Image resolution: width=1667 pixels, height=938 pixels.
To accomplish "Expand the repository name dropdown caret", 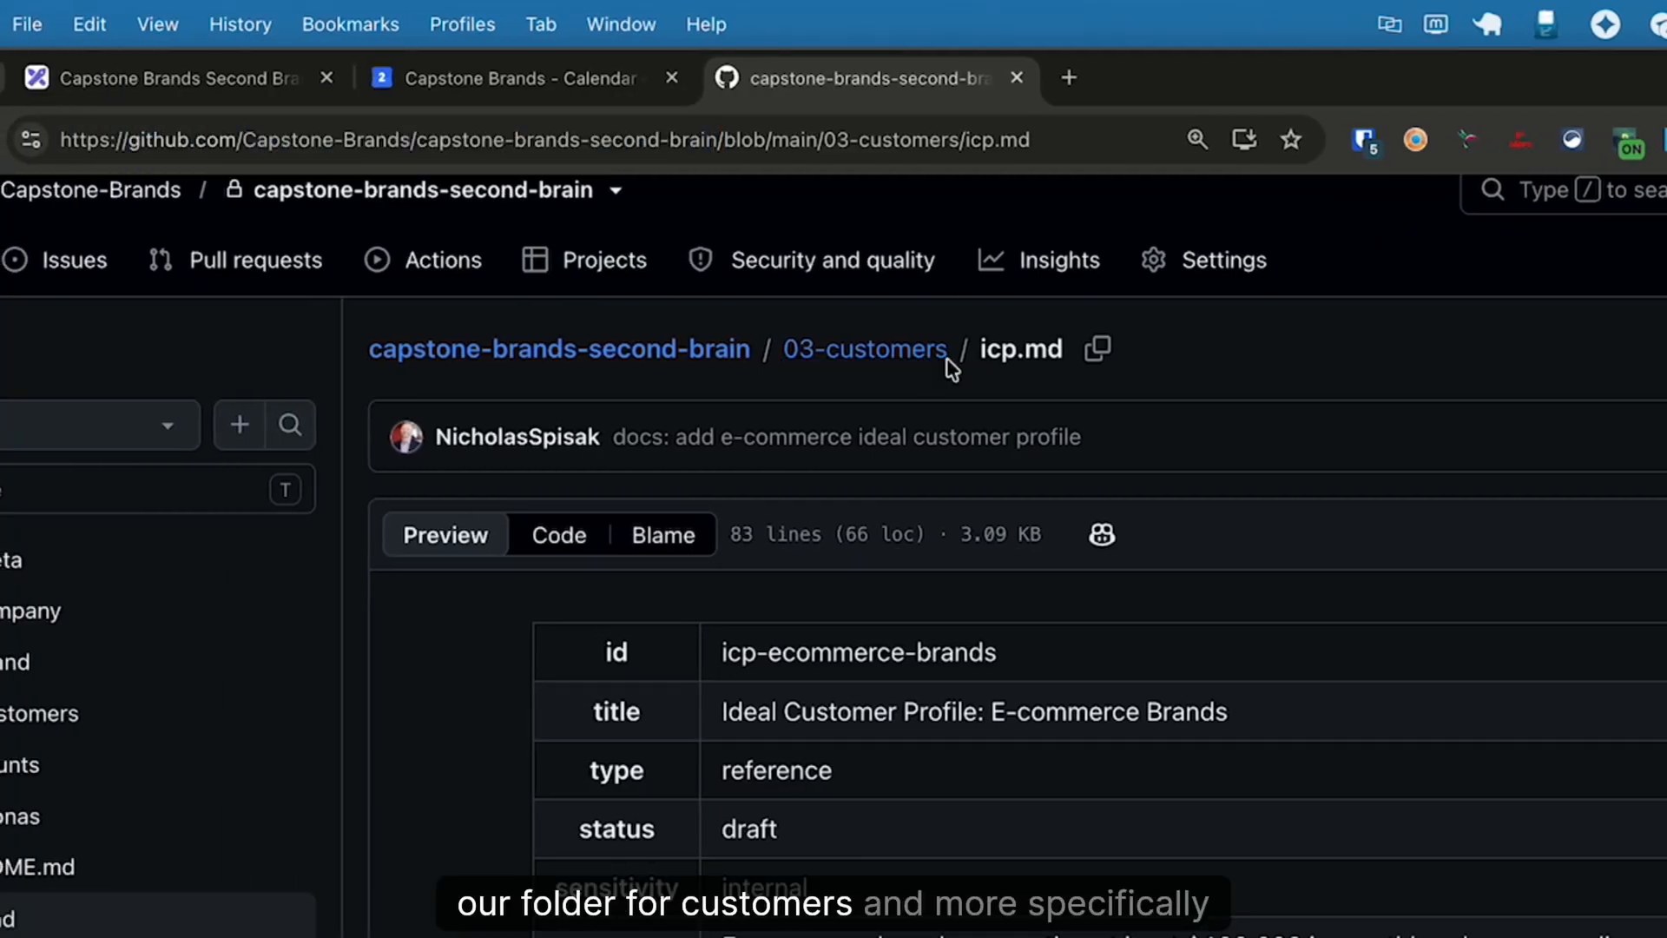I will click(x=616, y=191).
